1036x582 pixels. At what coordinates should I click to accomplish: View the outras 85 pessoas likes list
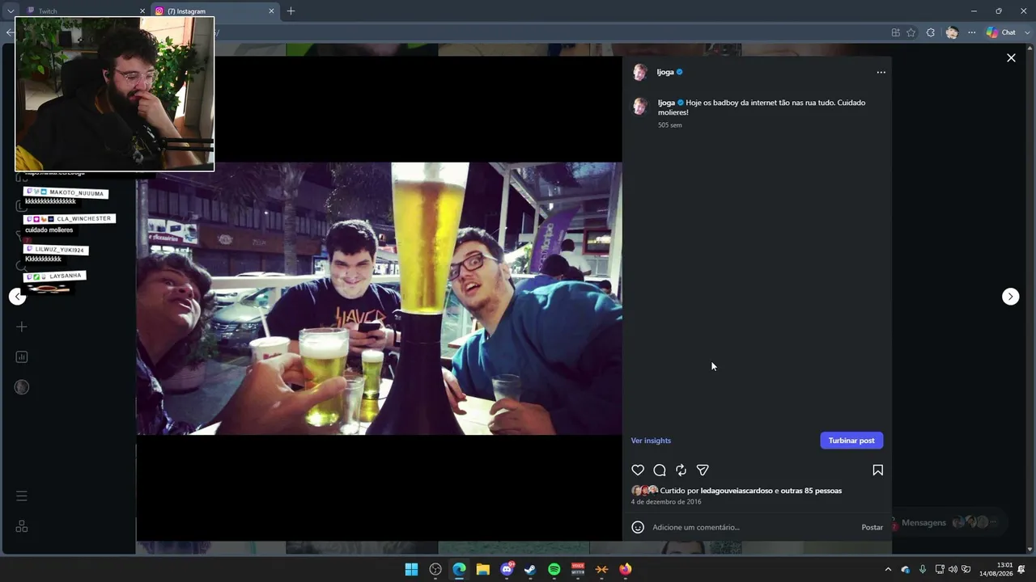(811, 491)
